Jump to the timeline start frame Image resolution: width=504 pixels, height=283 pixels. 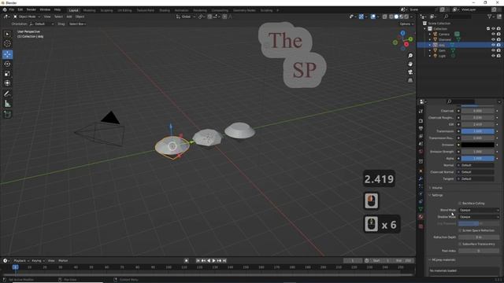(198, 260)
